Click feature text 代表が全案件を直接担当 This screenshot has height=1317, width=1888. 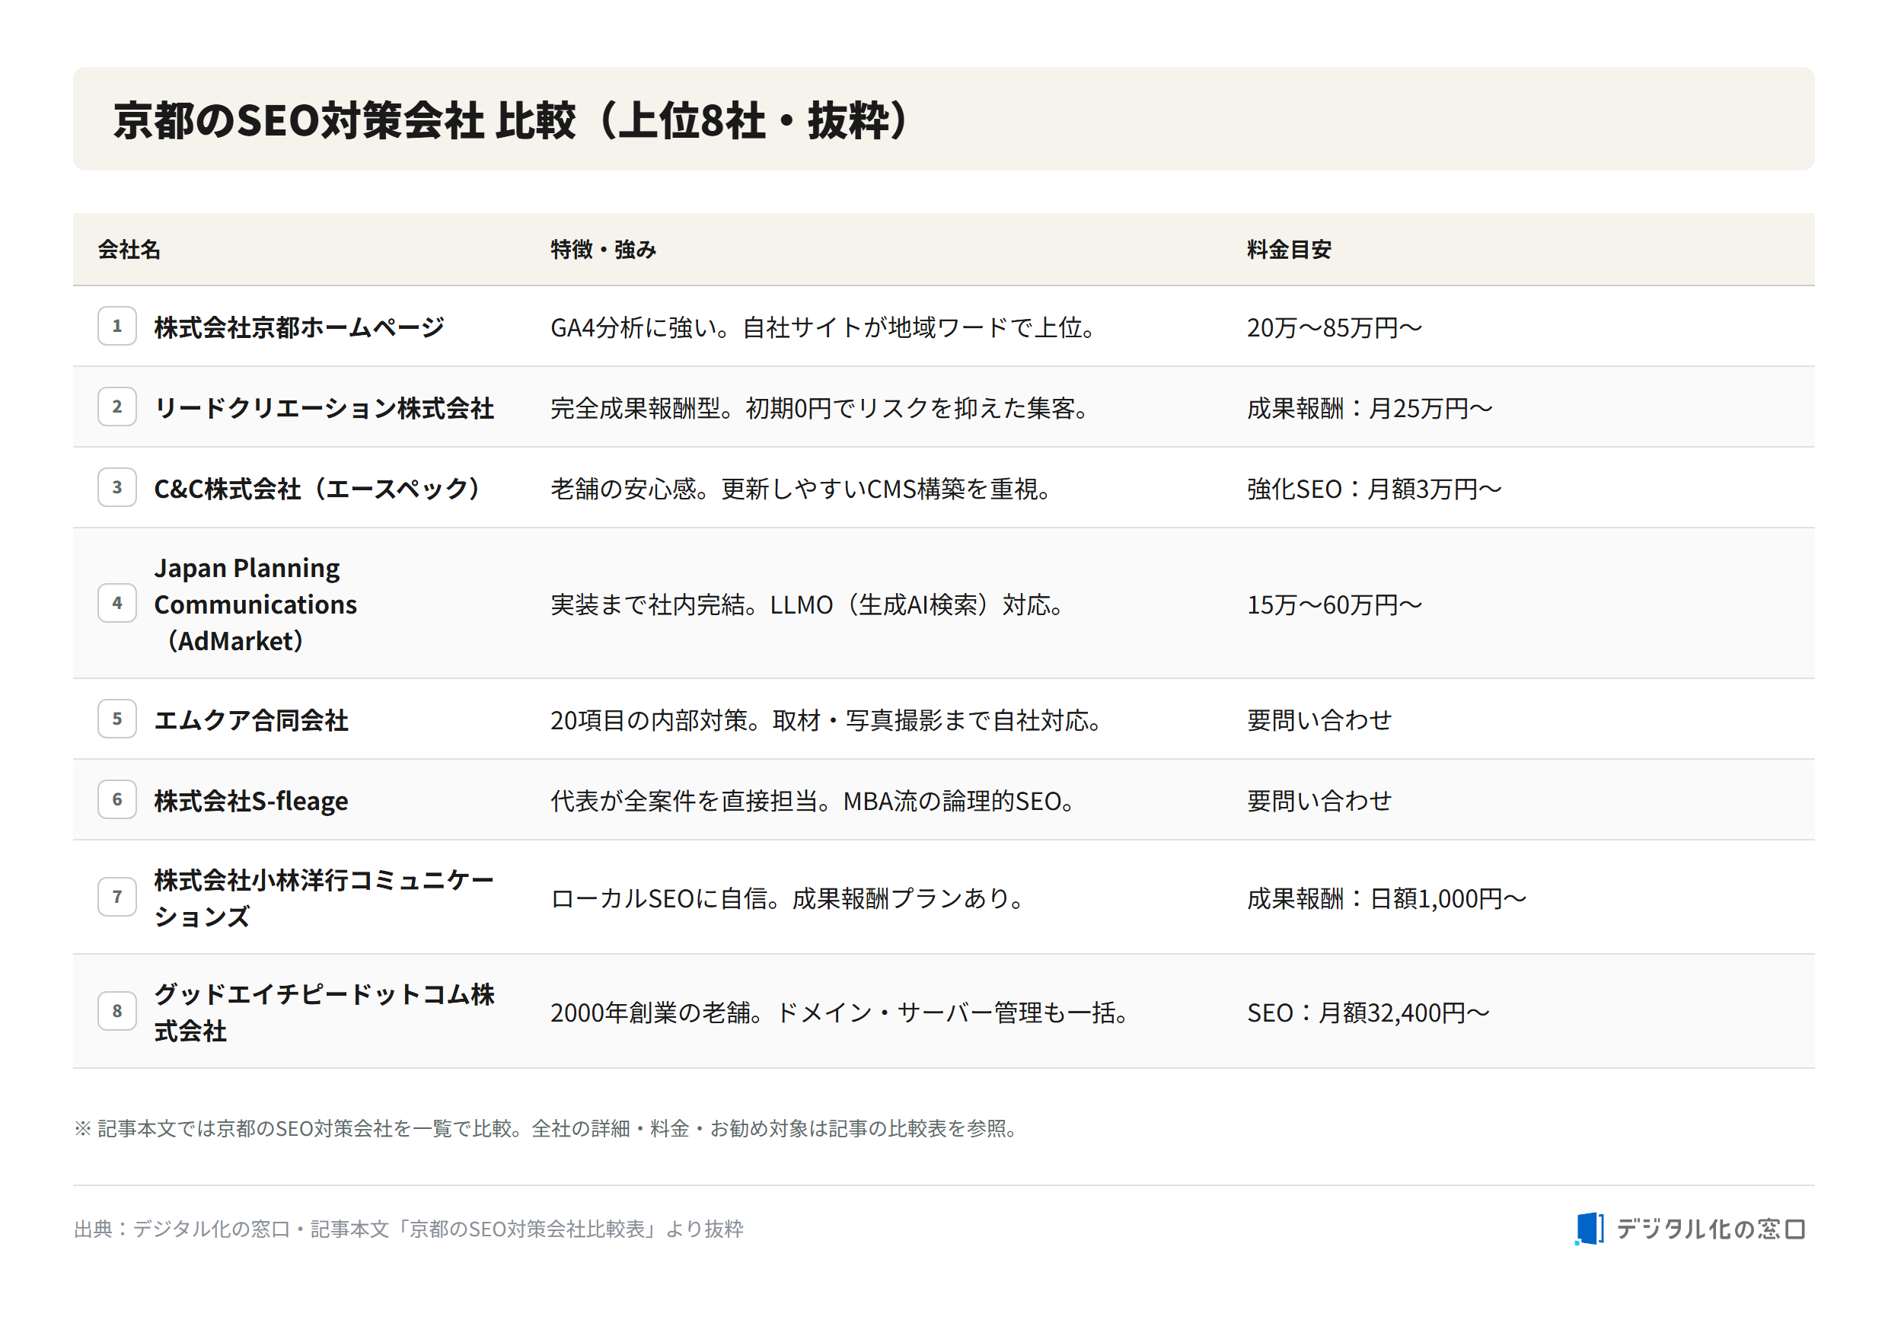812,801
